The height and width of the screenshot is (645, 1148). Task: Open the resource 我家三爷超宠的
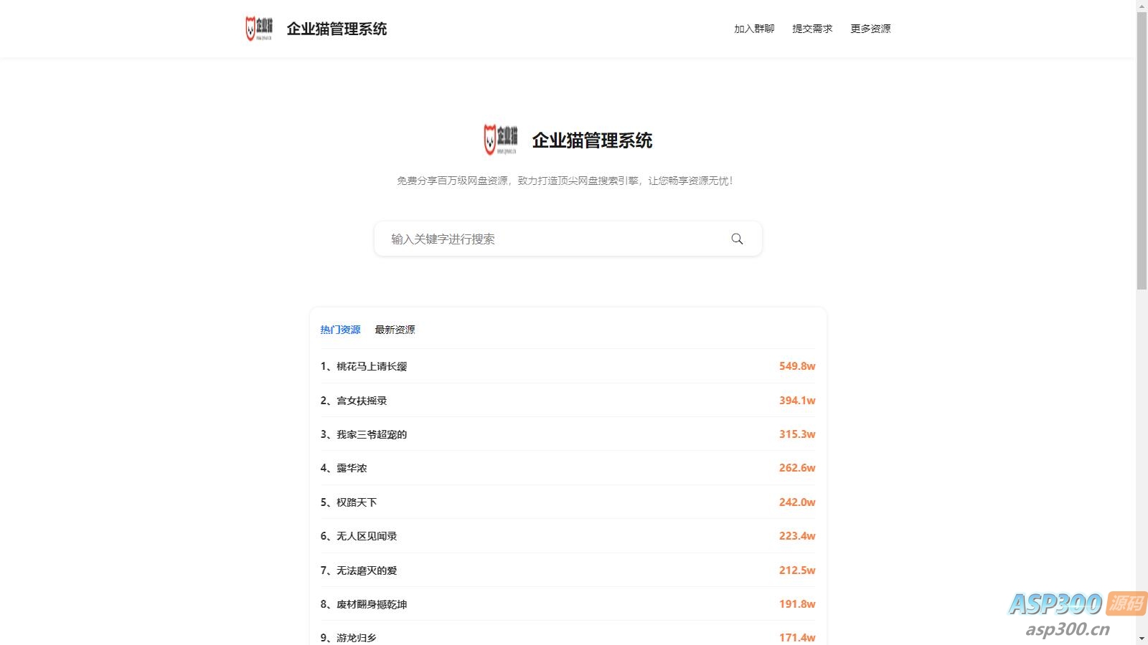[372, 434]
